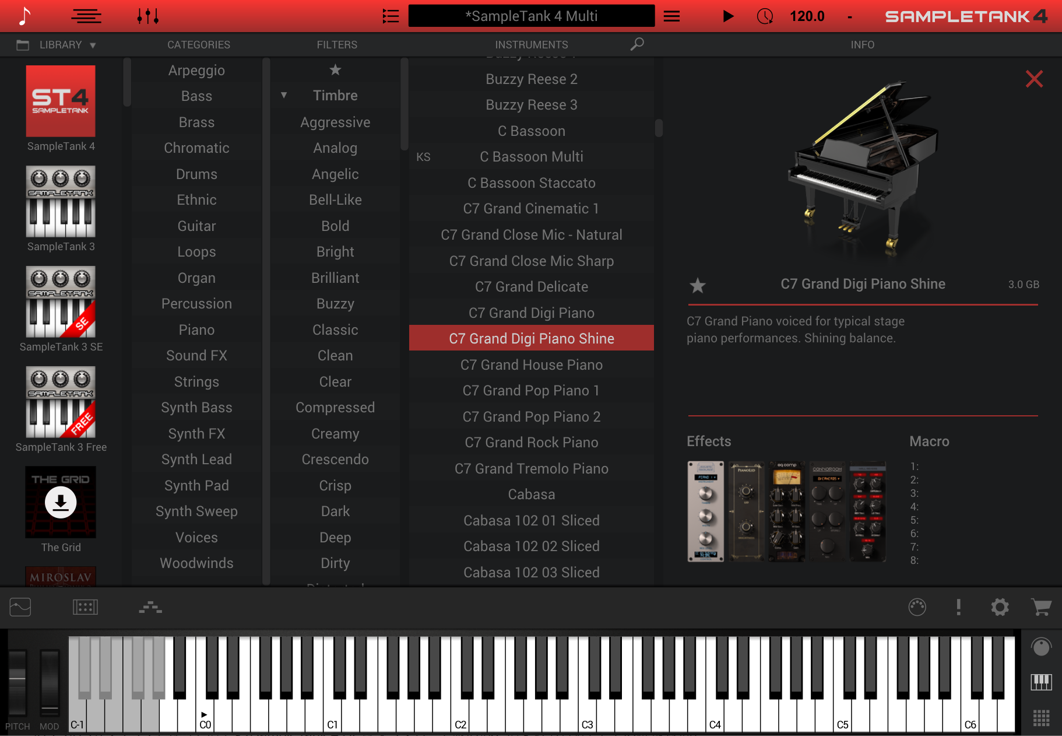Image resolution: width=1062 pixels, height=736 pixels.
Task: Select the SampleTank 3 SE library
Action: (x=61, y=302)
